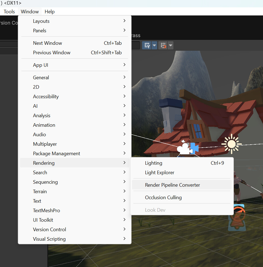
Task: Open the Accessibility submenu
Action: click(x=75, y=97)
